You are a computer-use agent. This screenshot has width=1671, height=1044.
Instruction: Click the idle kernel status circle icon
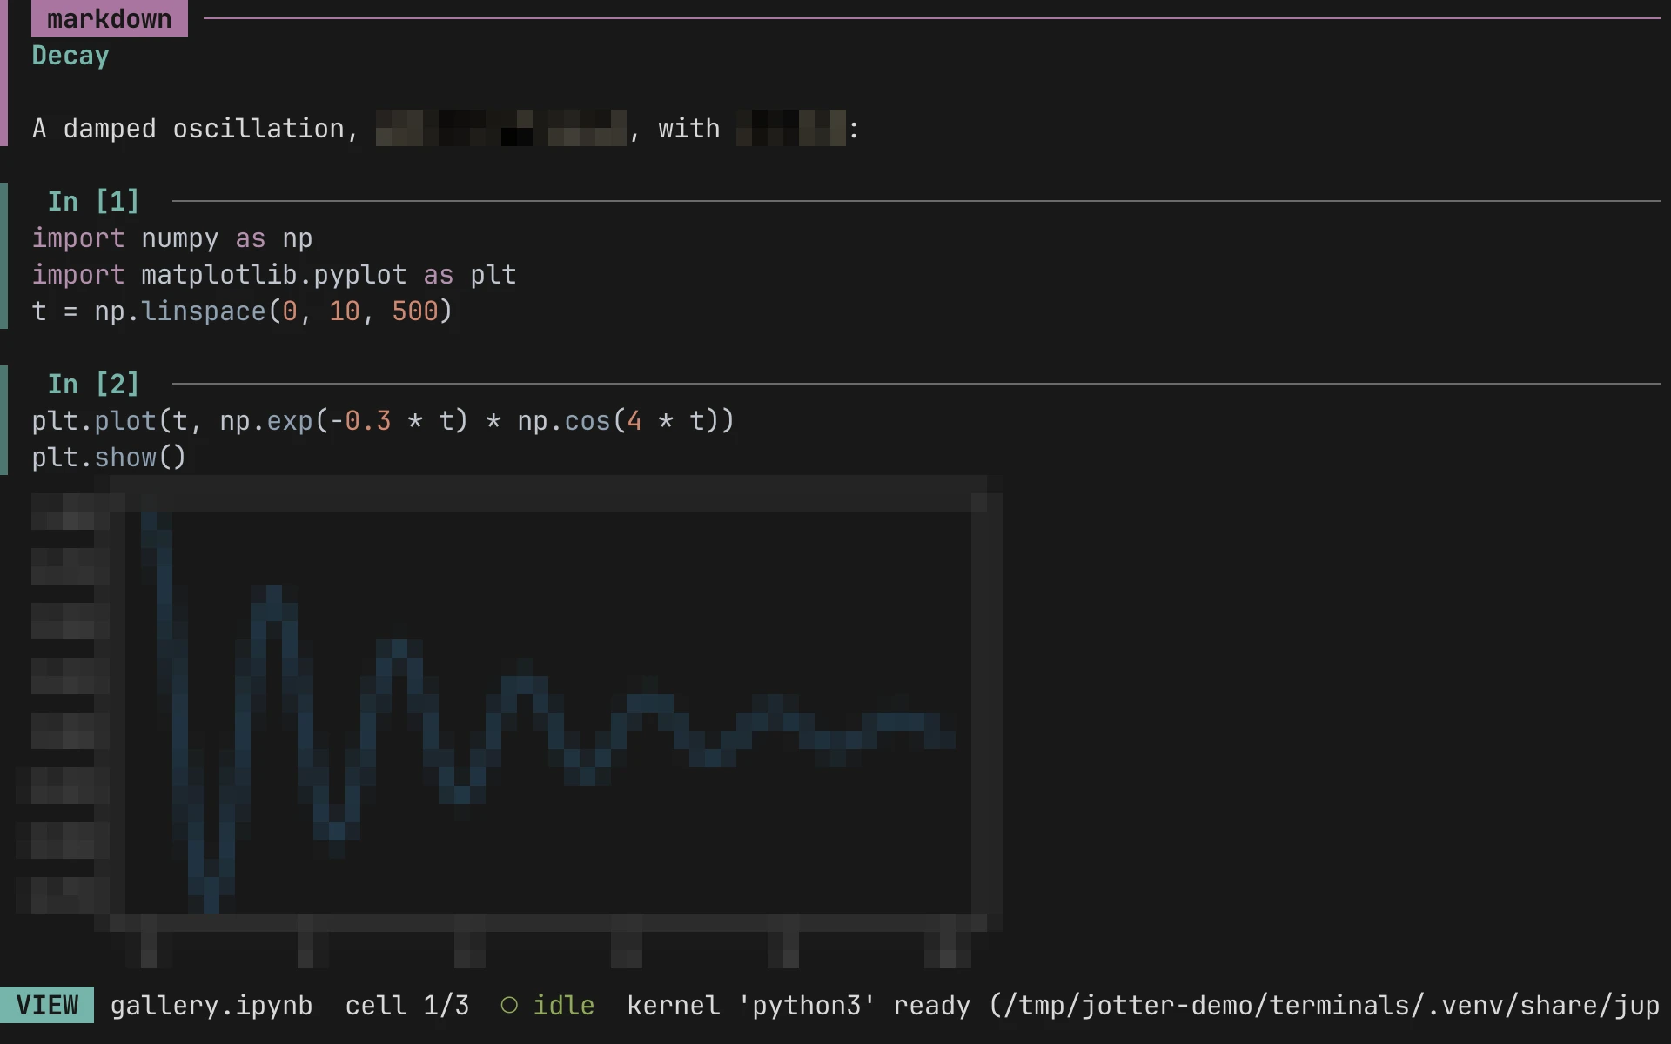(x=509, y=1006)
